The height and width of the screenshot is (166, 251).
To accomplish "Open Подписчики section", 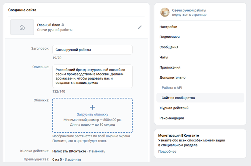I will coord(169,37).
